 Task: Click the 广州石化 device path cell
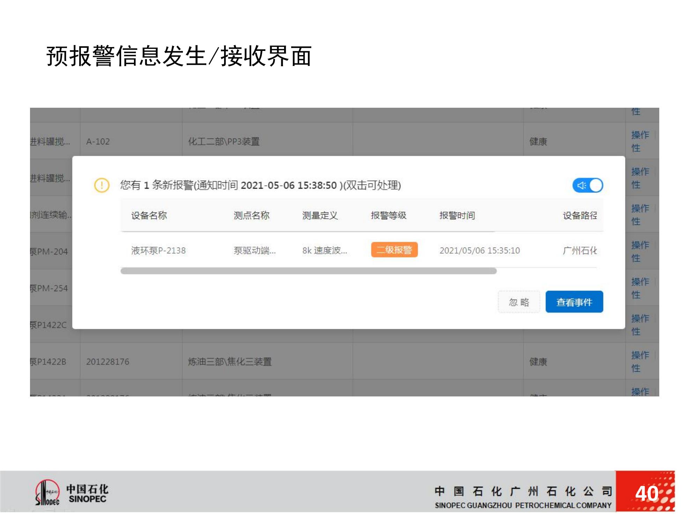[x=579, y=250]
